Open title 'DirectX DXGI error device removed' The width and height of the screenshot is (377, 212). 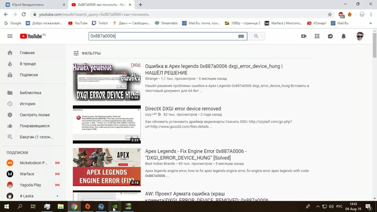click(x=183, y=109)
